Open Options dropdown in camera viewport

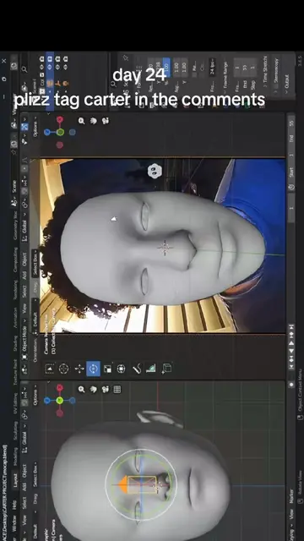tap(35, 127)
